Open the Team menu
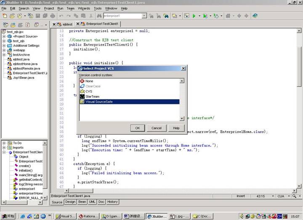303x220 pixels. click(71, 8)
